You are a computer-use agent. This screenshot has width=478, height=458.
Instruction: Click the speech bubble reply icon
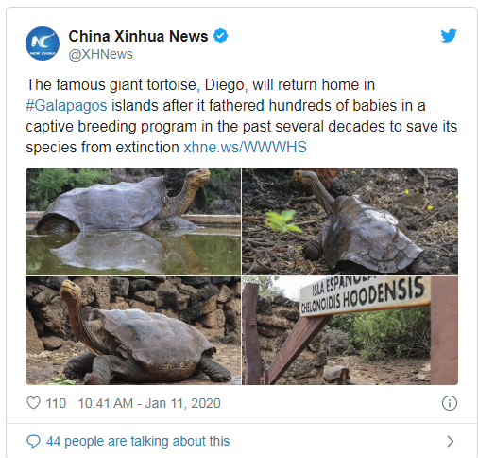pos(33,441)
